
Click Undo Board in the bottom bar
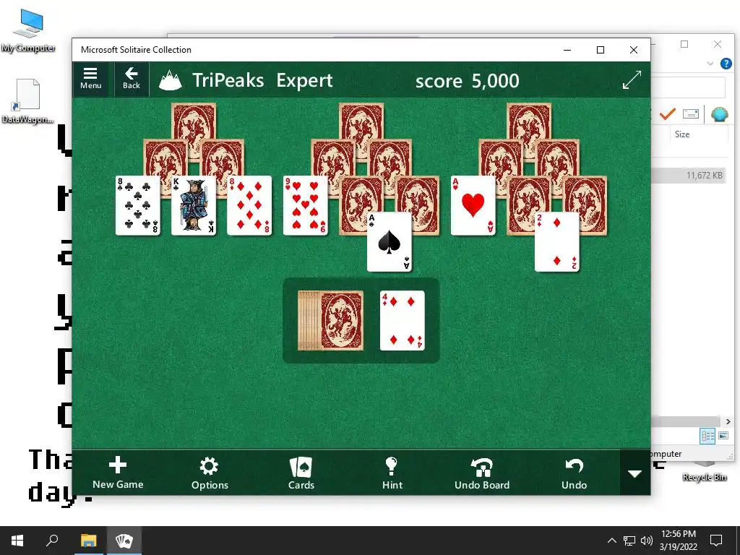482,473
